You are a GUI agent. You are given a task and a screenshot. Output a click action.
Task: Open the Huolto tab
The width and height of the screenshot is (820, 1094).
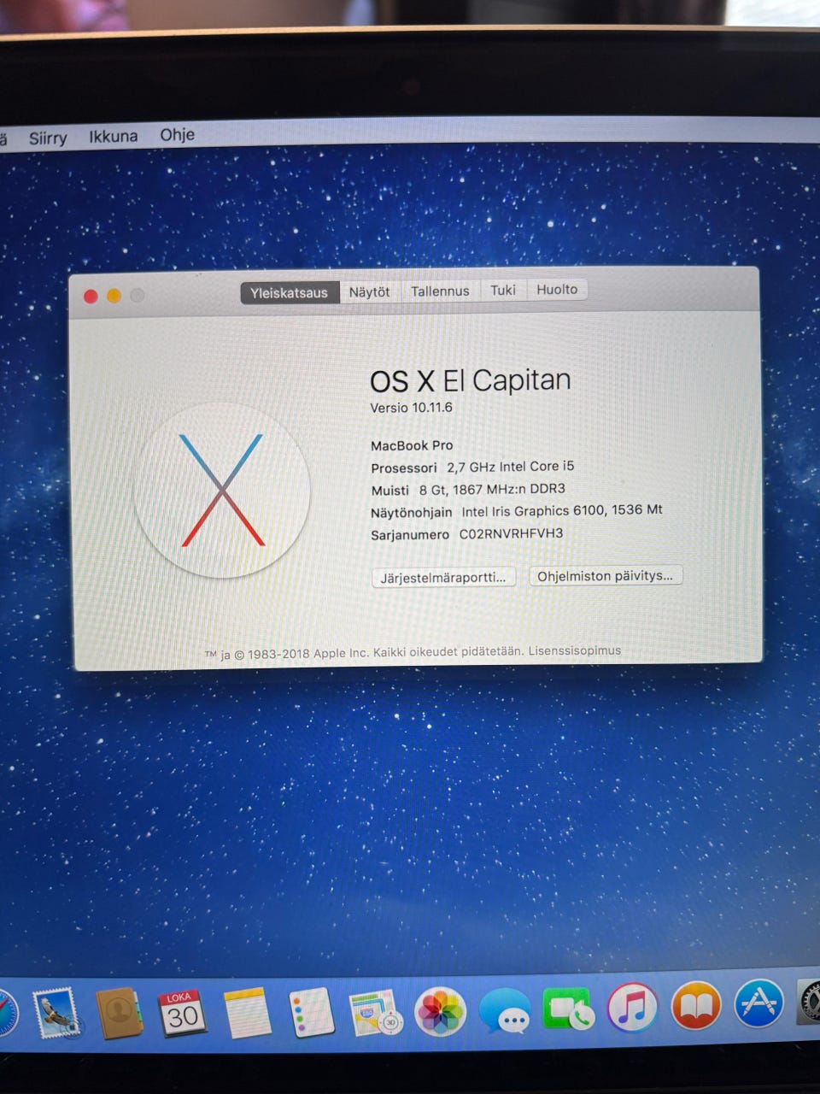click(557, 290)
